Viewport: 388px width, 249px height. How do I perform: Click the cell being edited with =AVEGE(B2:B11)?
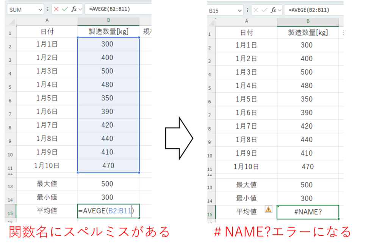(108, 211)
